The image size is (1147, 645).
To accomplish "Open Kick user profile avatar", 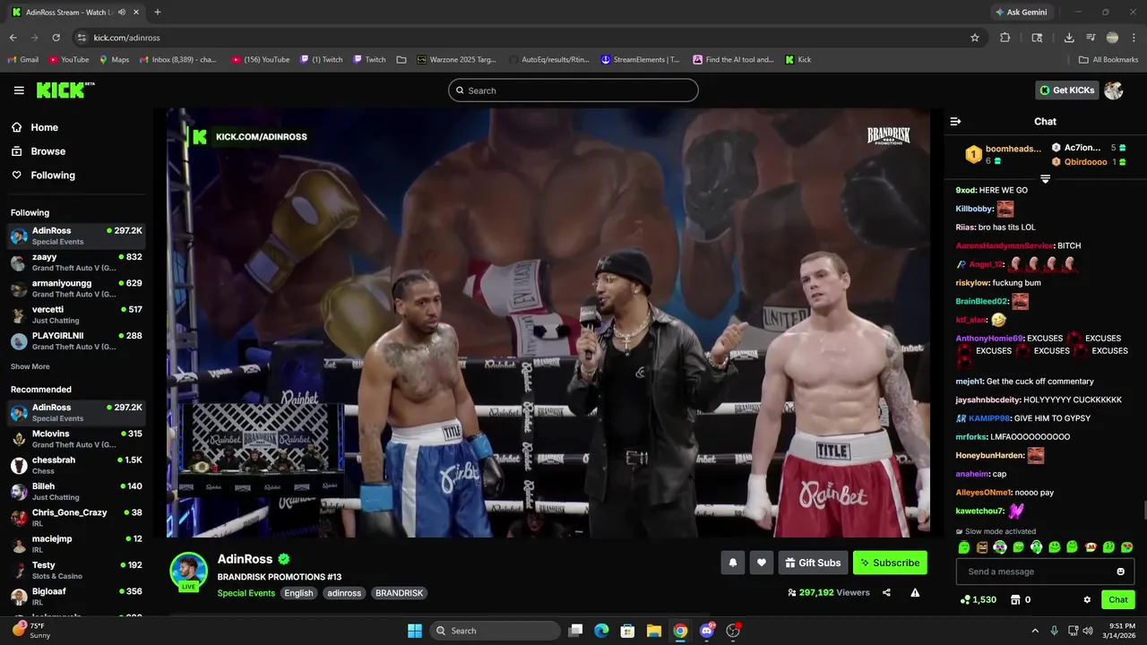I will click(1114, 90).
